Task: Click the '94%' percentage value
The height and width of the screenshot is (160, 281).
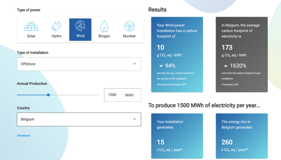Action: [x=170, y=66]
